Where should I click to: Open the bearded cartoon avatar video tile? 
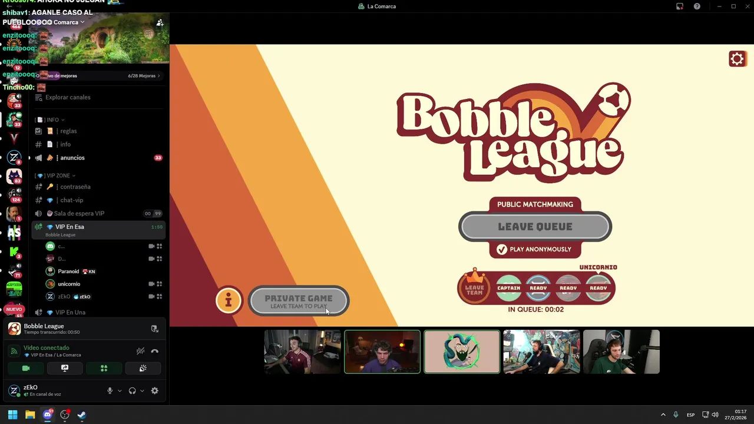[x=462, y=352]
